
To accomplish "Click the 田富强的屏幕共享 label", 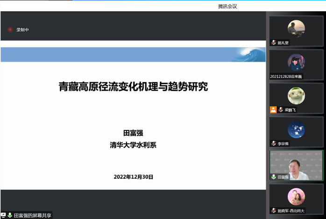I will click(32, 215).
